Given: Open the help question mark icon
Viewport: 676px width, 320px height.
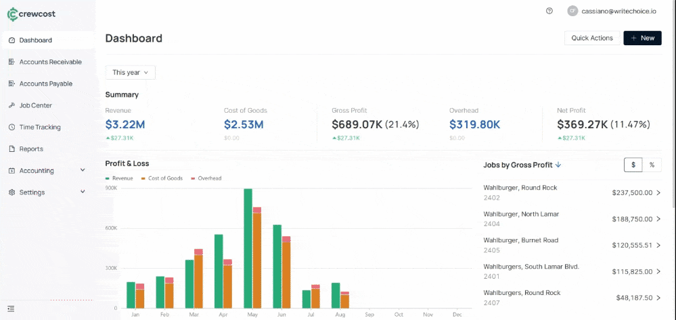Looking at the screenshot, I should tap(549, 11).
